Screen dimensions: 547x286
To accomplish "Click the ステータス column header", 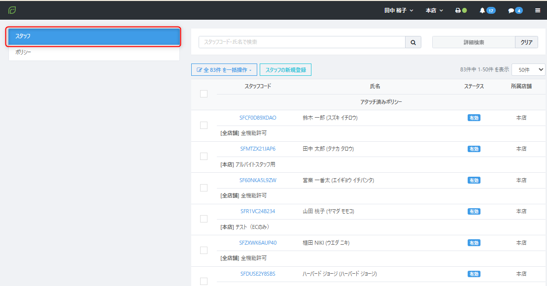I will pyautogui.click(x=474, y=86).
